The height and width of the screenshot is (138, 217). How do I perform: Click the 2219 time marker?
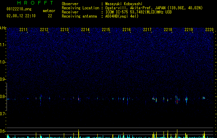(x=189, y=30)
